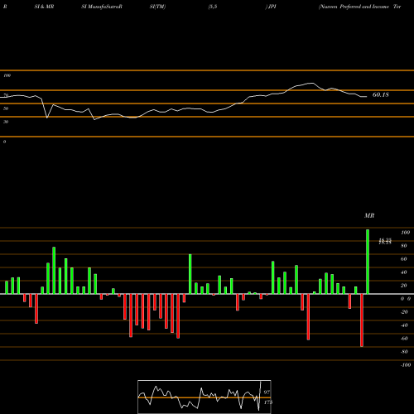
Task: Click the MR axis label -80
Action: (404, 352)
